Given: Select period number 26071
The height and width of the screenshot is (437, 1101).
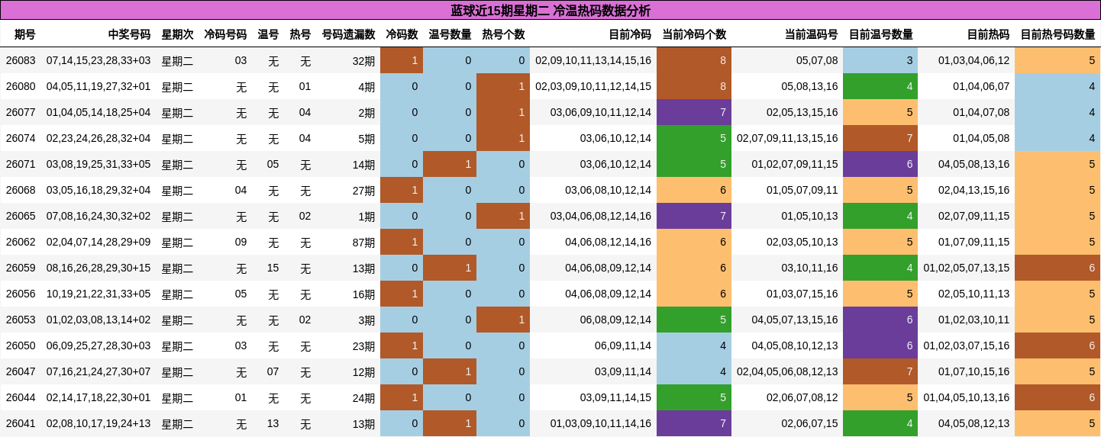Looking at the screenshot, I should [21, 164].
